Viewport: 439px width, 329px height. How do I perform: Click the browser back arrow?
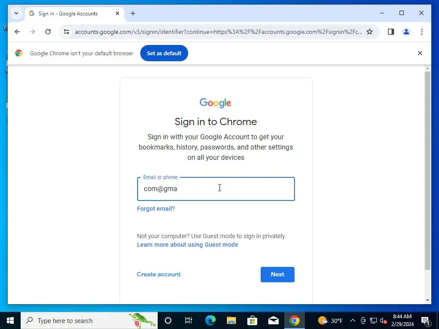tap(17, 32)
